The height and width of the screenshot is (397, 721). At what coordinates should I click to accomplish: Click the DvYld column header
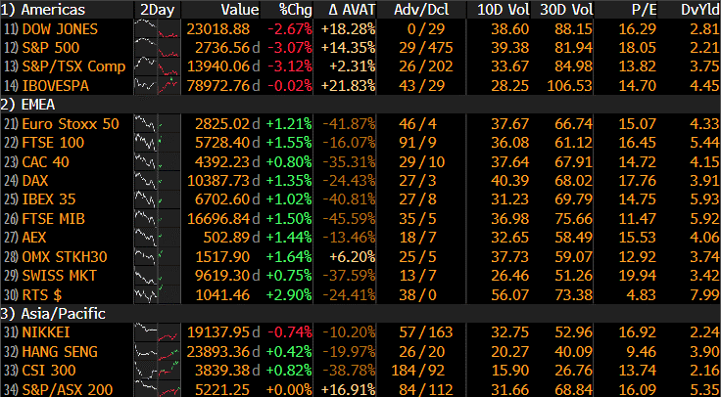701,10
